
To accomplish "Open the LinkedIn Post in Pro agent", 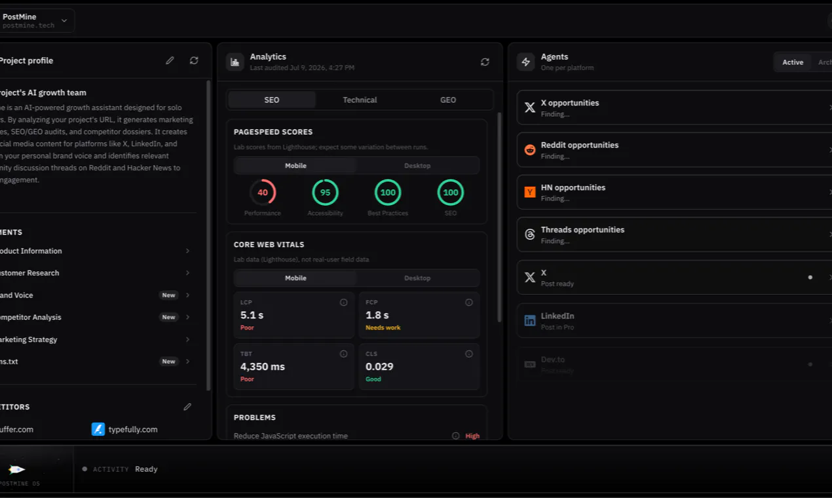I will (x=675, y=320).
